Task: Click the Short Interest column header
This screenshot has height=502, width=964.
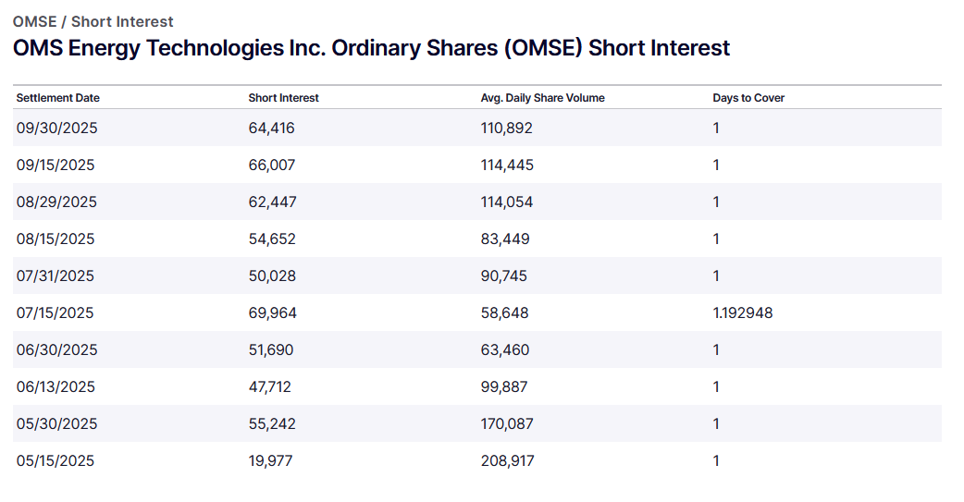Action: (283, 98)
